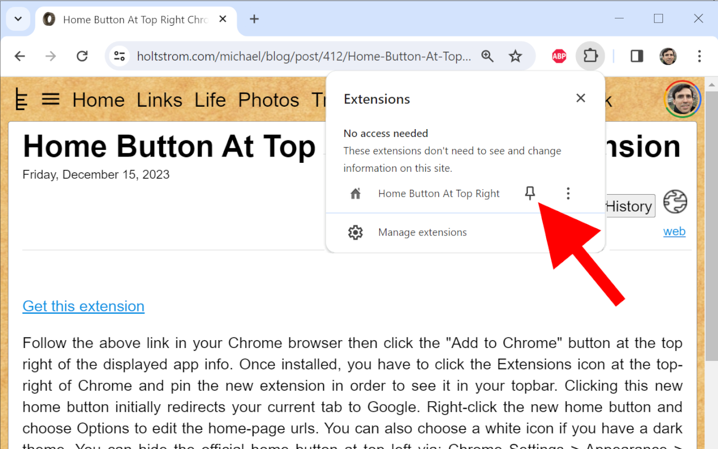Click the site logo icon

(x=21, y=99)
